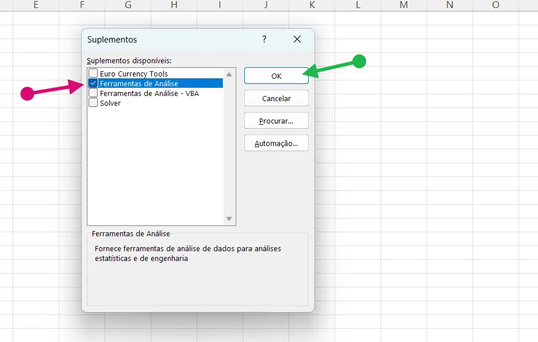Click the Cancelar button
This screenshot has height=342, width=538.
[276, 98]
